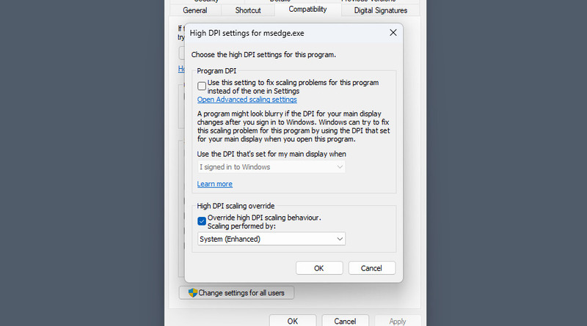
Task: Switch to the Shortcut tab
Action: [248, 10]
